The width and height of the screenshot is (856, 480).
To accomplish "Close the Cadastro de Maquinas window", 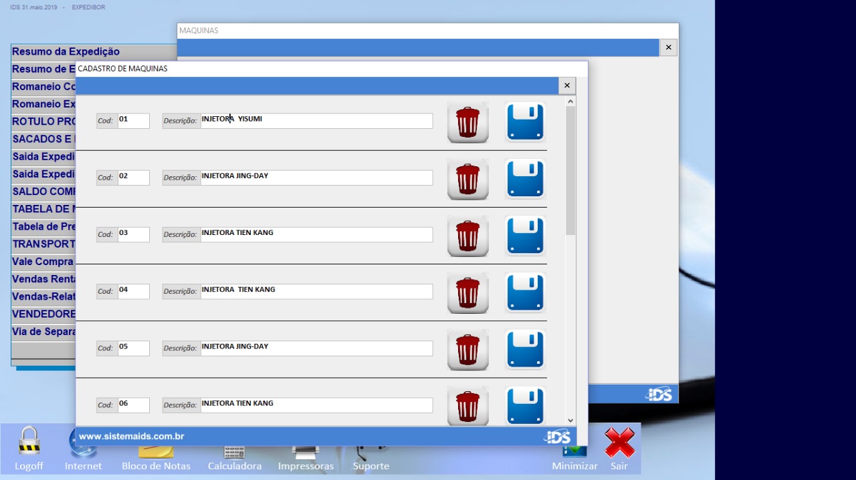I will click(x=566, y=85).
